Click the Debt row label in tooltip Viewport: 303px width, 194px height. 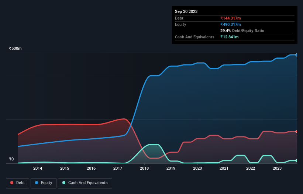click(x=179, y=18)
